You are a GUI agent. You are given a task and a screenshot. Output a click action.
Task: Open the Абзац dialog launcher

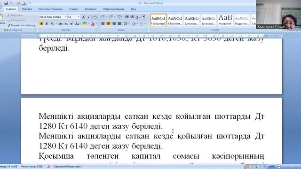point(146,30)
